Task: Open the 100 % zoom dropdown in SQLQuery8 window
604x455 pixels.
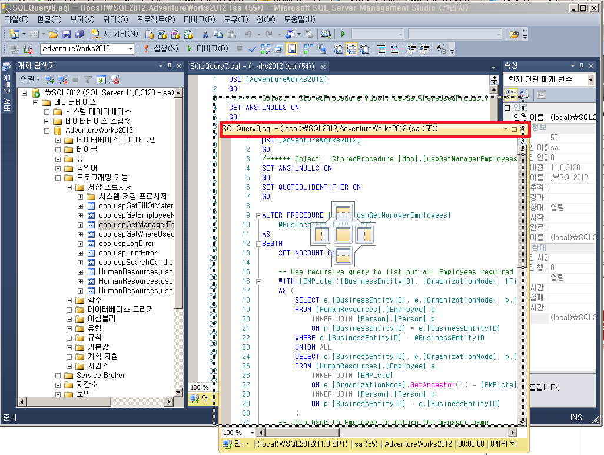Action: point(253,433)
